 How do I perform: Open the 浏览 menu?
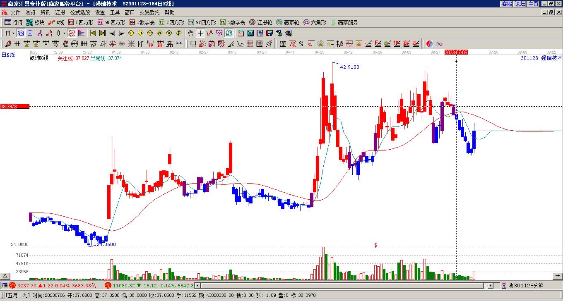click(30, 12)
